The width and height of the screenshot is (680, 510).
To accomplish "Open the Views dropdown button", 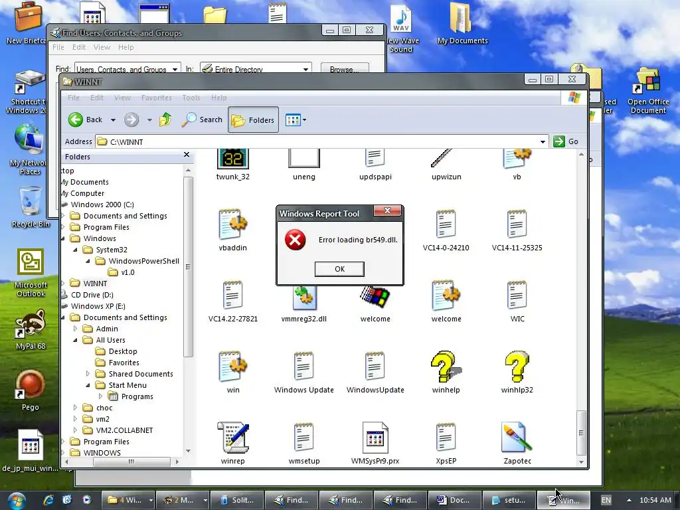I will (x=296, y=120).
